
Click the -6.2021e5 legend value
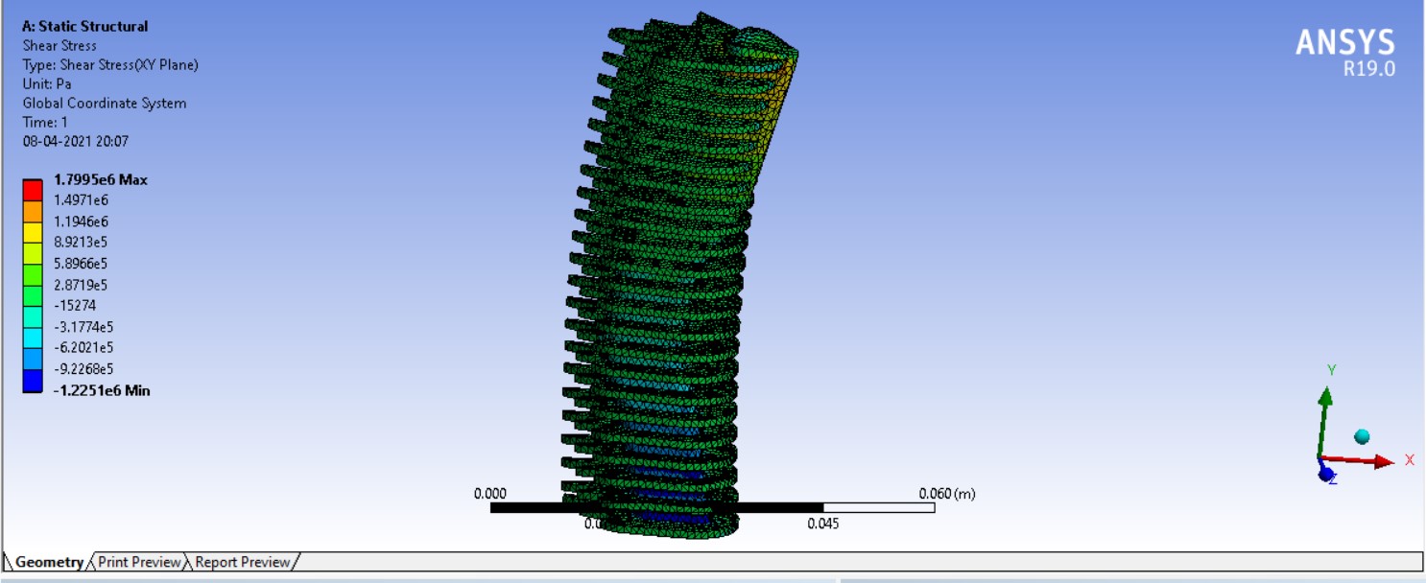(83, 348)
